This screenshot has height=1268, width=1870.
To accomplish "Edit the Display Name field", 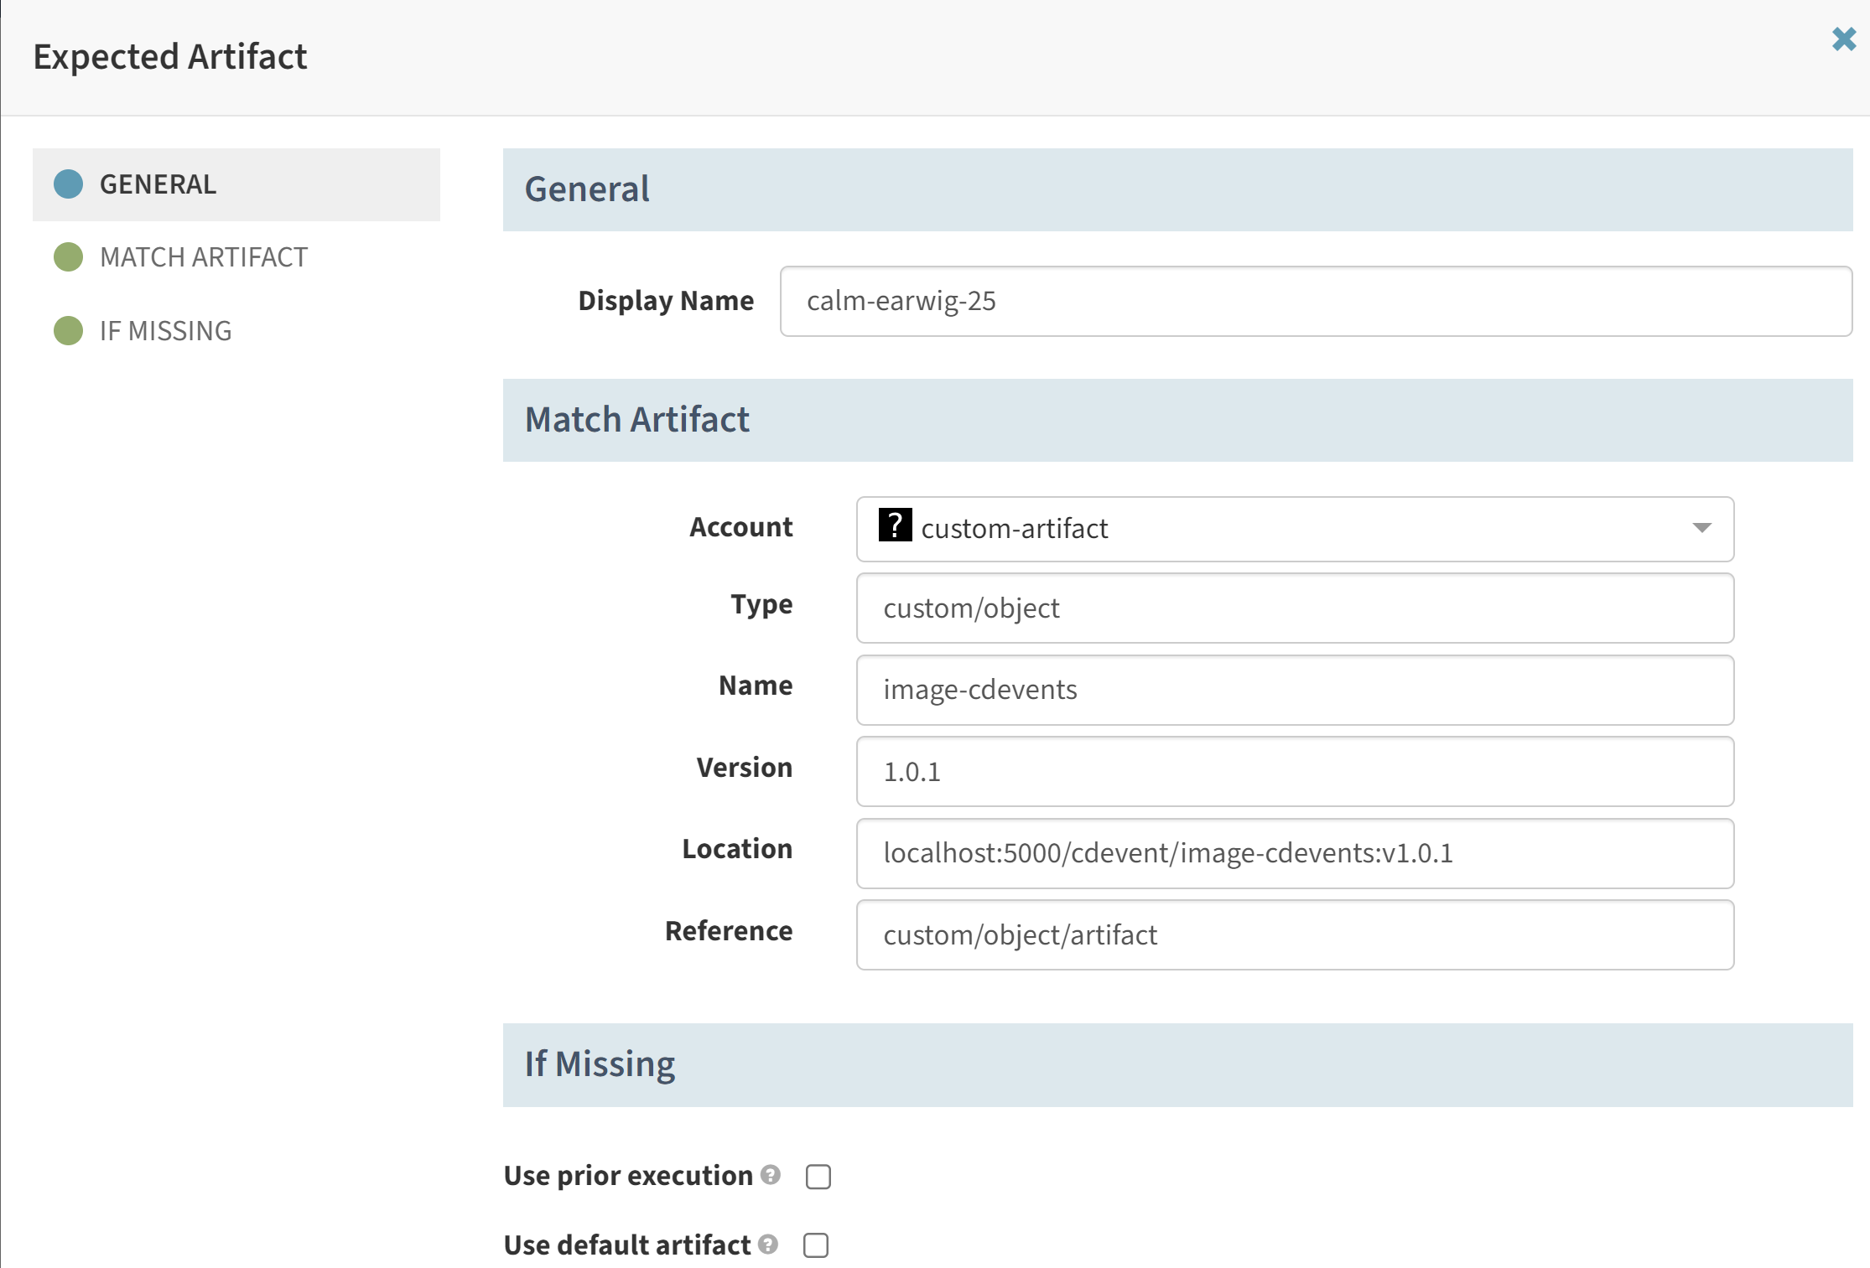I will [1316, 301].
